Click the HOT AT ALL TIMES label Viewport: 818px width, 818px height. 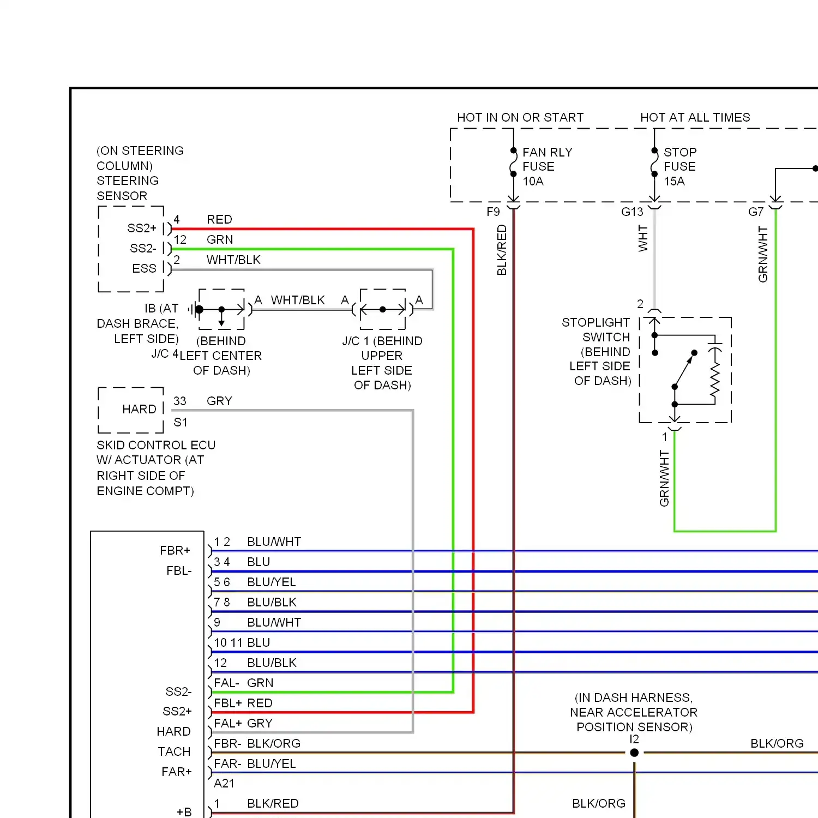click(695, 117)
